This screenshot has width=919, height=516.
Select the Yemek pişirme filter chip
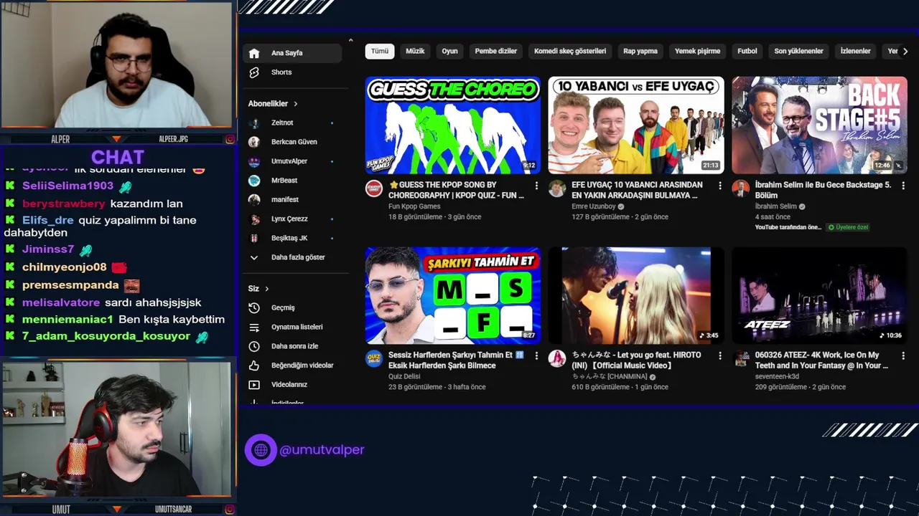[x=697, y=52]
